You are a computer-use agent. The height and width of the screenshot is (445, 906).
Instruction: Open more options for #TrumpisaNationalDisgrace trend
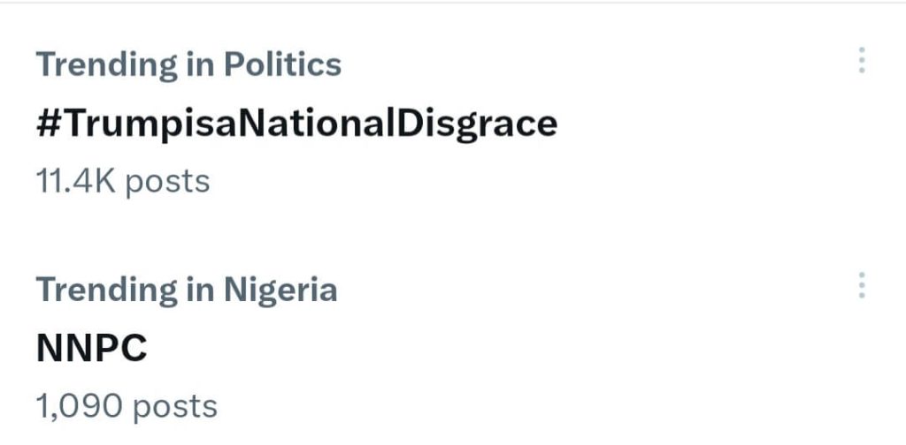(x=861, y=61)
